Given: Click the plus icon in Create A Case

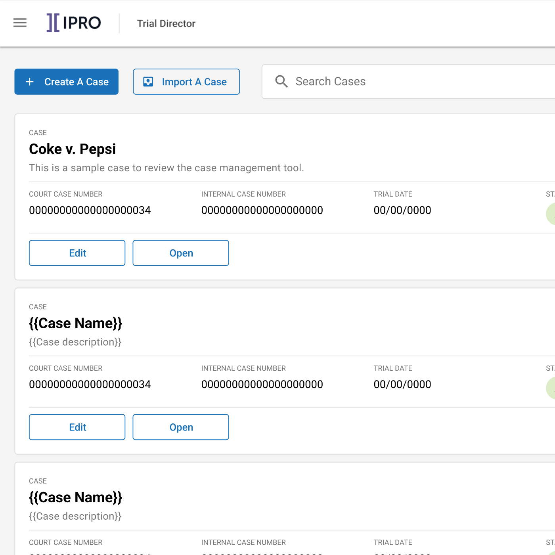Looking at the screenshot, I should (x=30, y=82).
